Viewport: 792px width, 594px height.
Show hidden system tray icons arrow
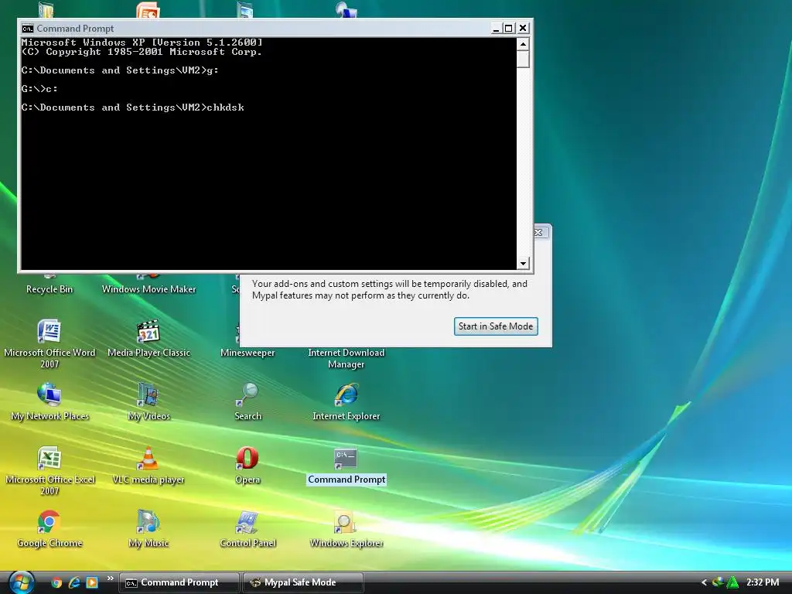point(704,582)
